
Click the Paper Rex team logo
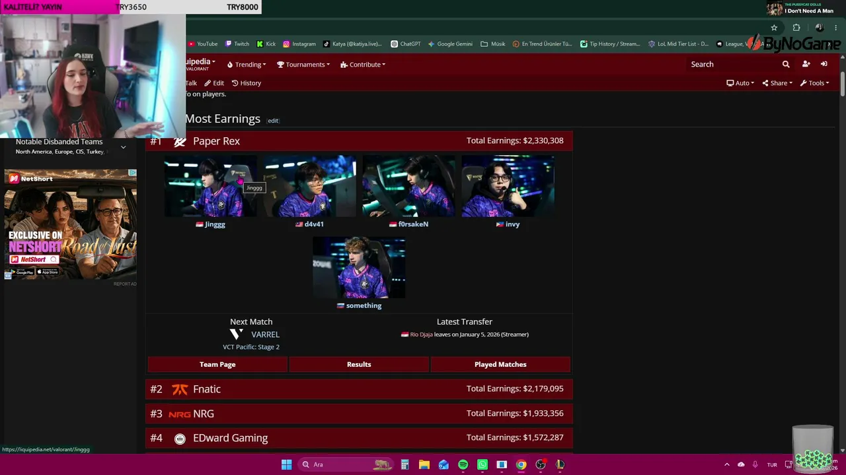(x=180, y=141)
